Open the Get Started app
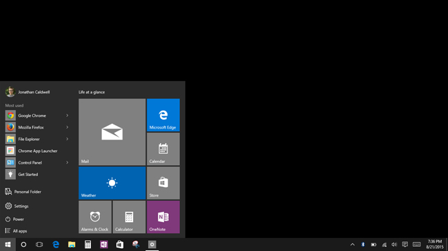 [x=37, y=174]
